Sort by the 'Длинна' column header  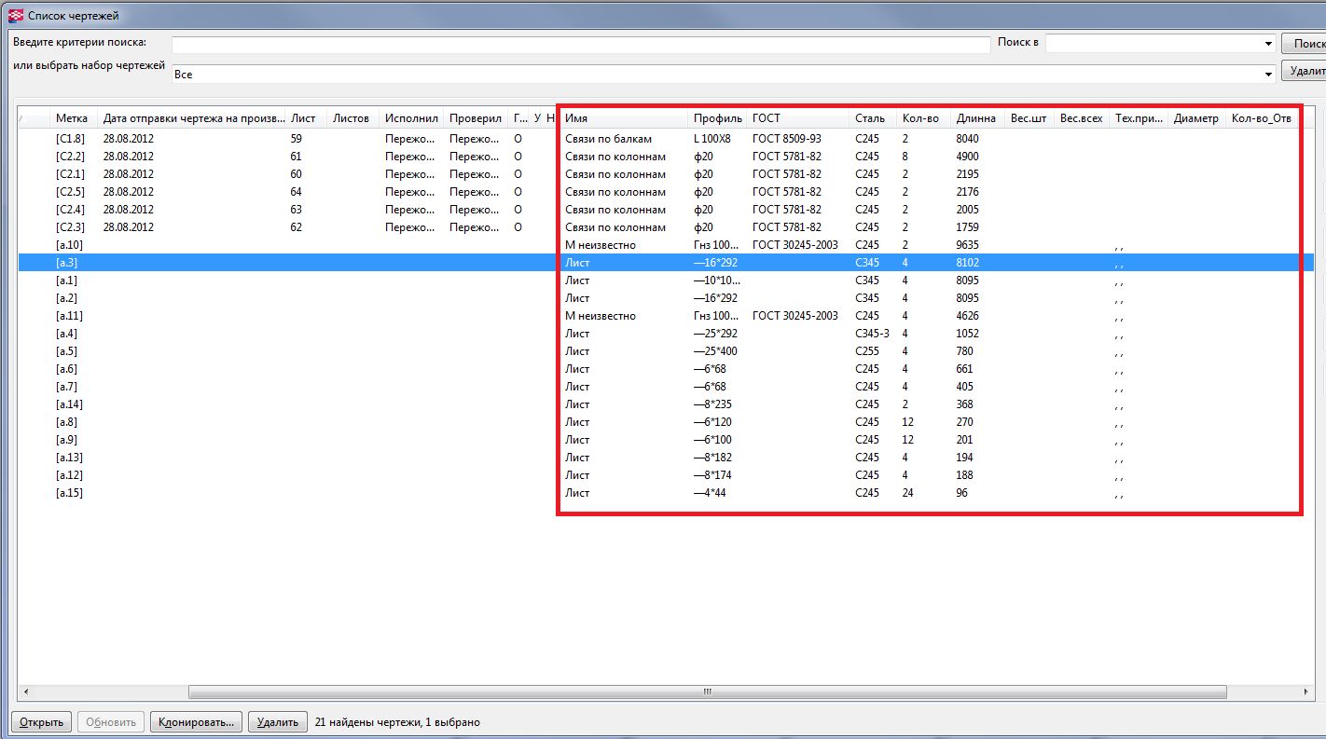click(976, 118)
